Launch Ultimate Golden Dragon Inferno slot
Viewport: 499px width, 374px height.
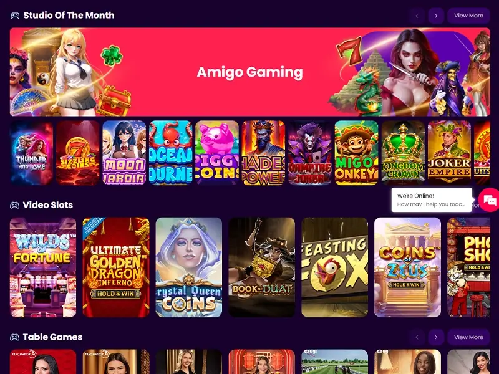pyautogui.click(x=116, y=267)
